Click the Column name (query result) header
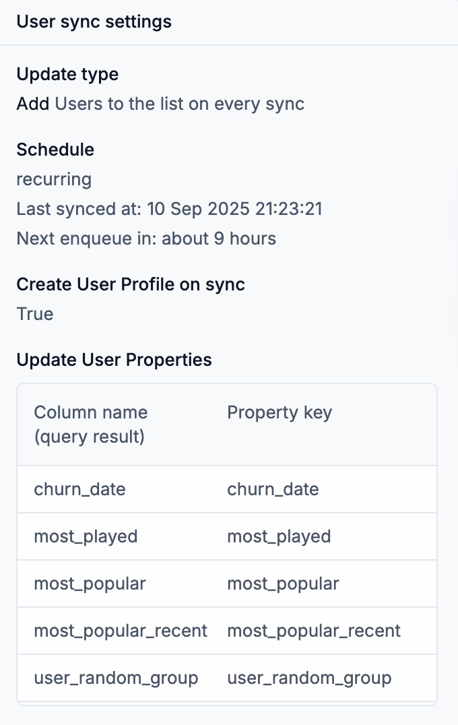The height and width of the screenshot is (725, 458). (x=90, y=424)
